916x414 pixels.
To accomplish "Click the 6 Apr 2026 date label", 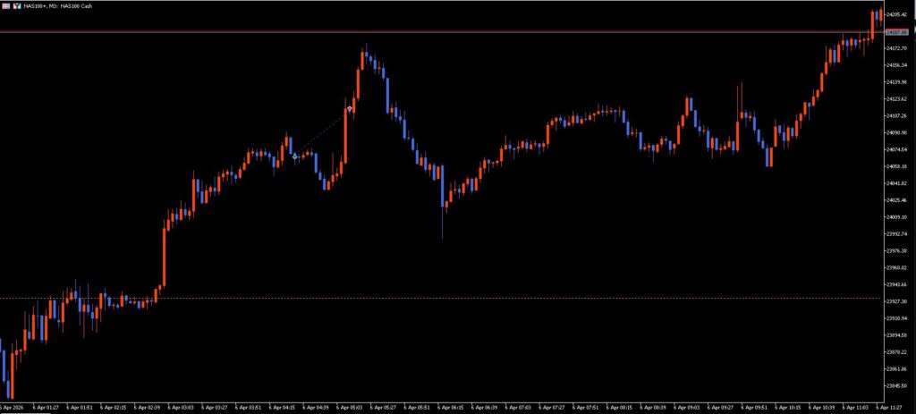I will (x=14, y=407).
